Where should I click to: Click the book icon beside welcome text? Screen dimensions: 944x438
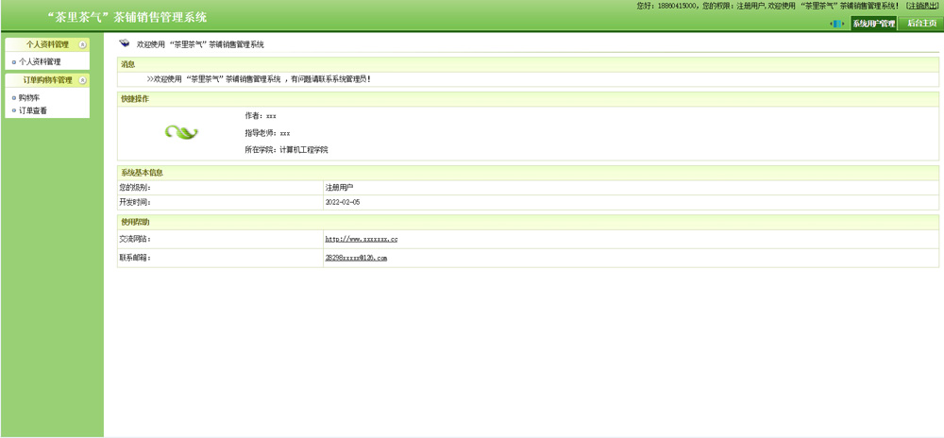[125, 43]
